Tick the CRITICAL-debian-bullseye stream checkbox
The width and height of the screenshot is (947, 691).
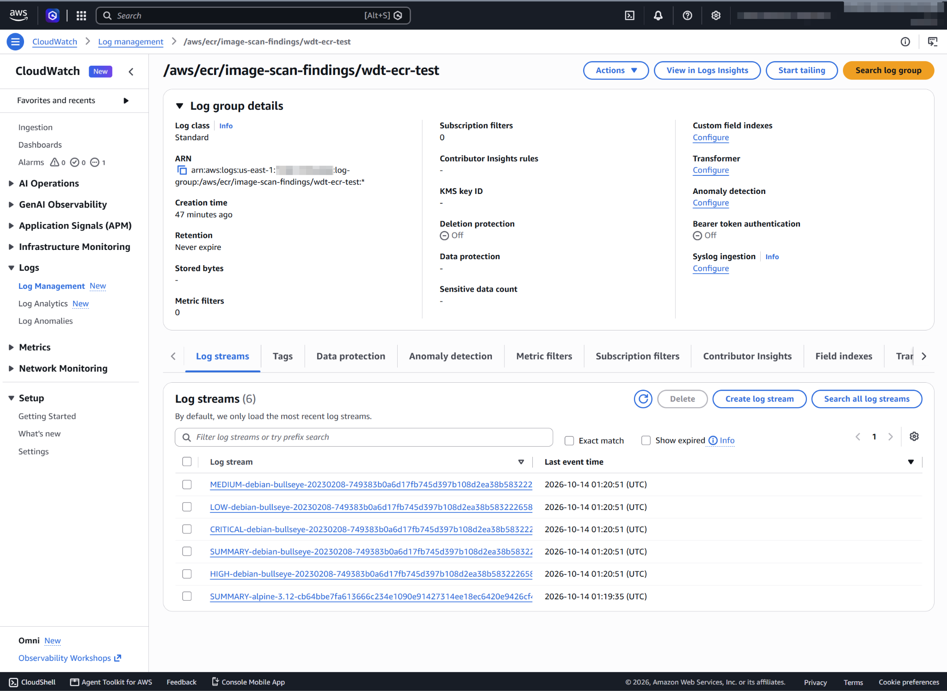tap(187, 529)
